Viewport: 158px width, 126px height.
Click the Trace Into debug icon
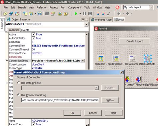tap(98, 14)
